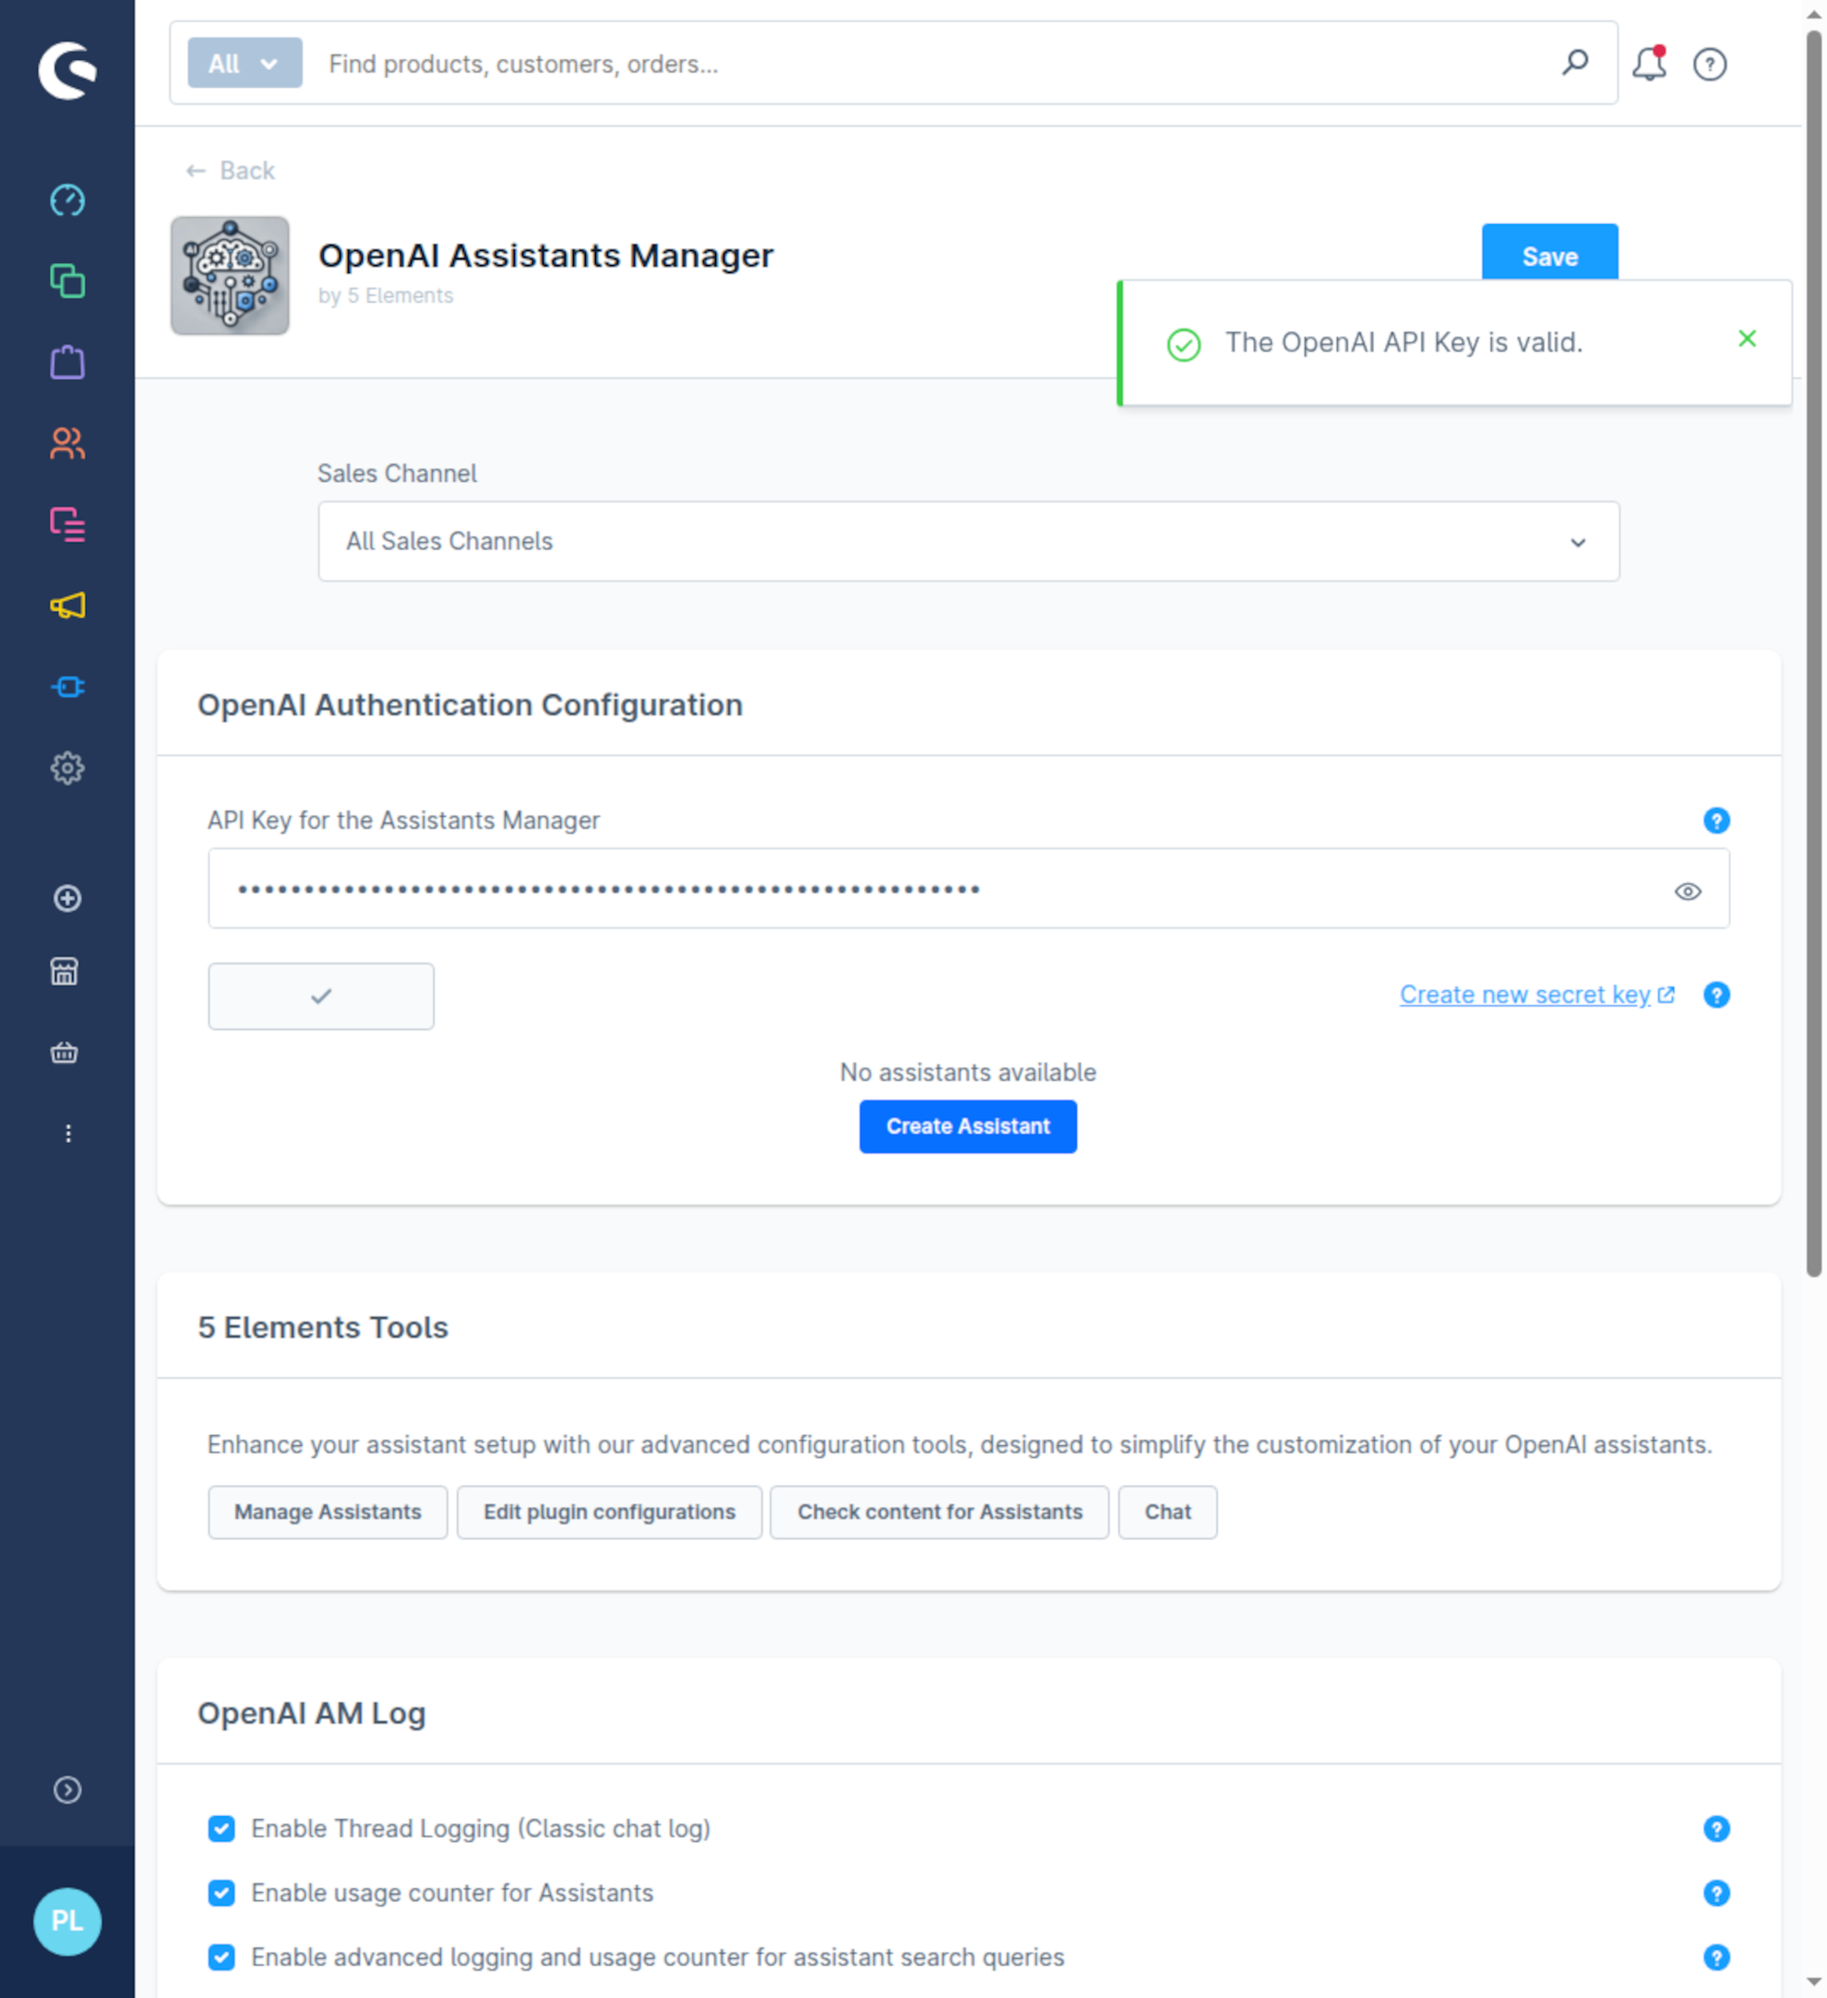
Task: Open the Orders shopping bag icon
Action: [x=67, y=363]
